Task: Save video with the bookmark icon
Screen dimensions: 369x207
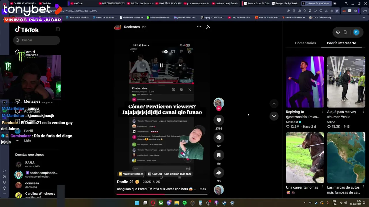Action: [219, 155]
